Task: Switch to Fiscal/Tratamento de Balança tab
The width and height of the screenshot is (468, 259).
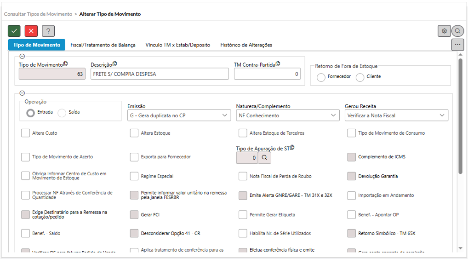Action: click(103, 45)
